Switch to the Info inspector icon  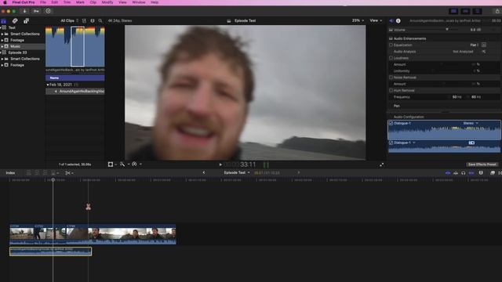pos(398,21)
